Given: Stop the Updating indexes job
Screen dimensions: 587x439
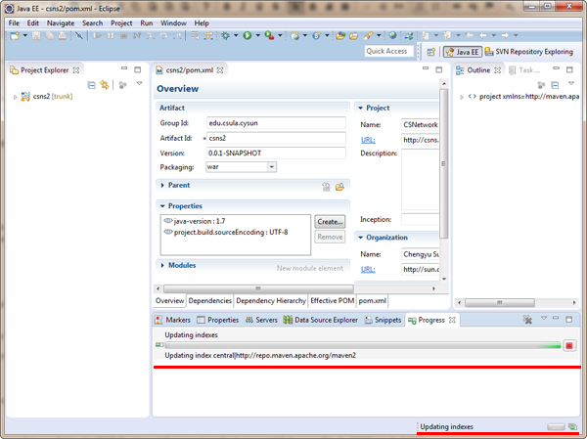Looking at the screenshot, I should pos(569,345).
